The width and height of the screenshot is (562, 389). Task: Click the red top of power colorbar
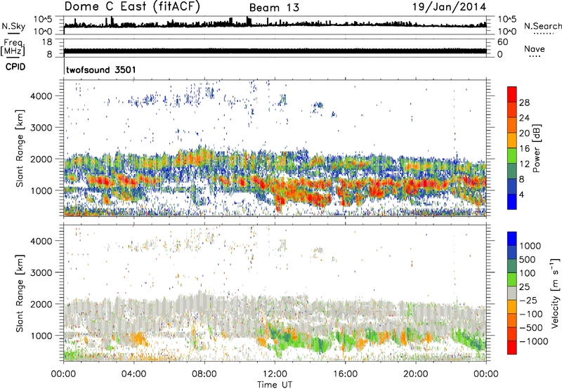pos(512,94)
